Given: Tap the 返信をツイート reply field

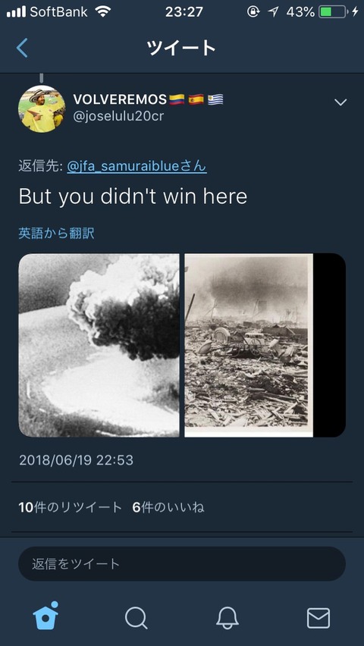Looking at the screenshot, I should [x=182, y=563].
